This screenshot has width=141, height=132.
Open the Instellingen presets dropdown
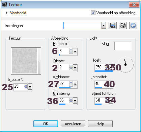[104, 25]
